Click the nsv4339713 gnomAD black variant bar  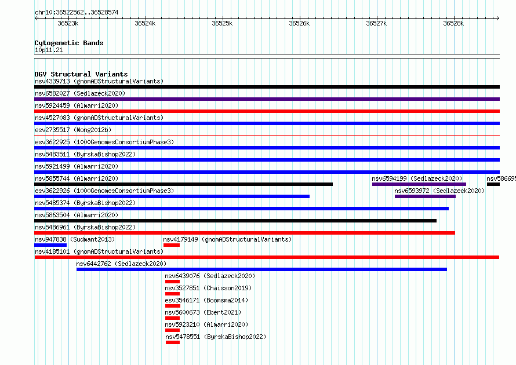click(x=267, y=87)
